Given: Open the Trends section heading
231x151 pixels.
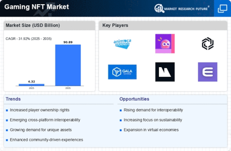Looking at the screenshot, I should point(13,99).
